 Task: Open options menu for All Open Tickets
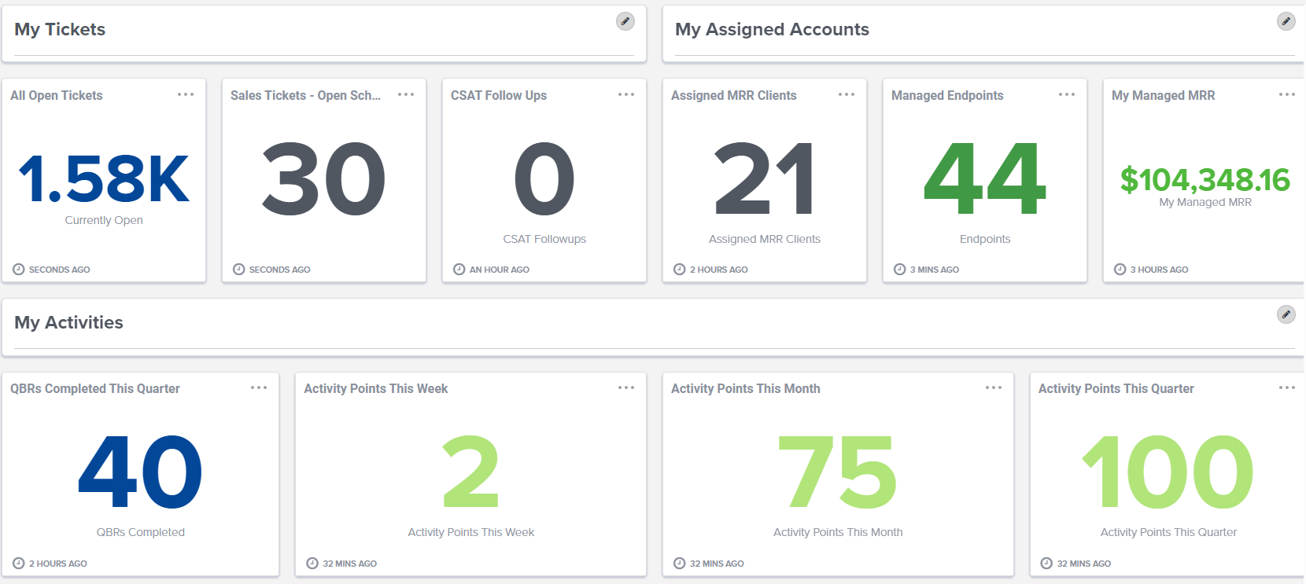tap(186, 94)
